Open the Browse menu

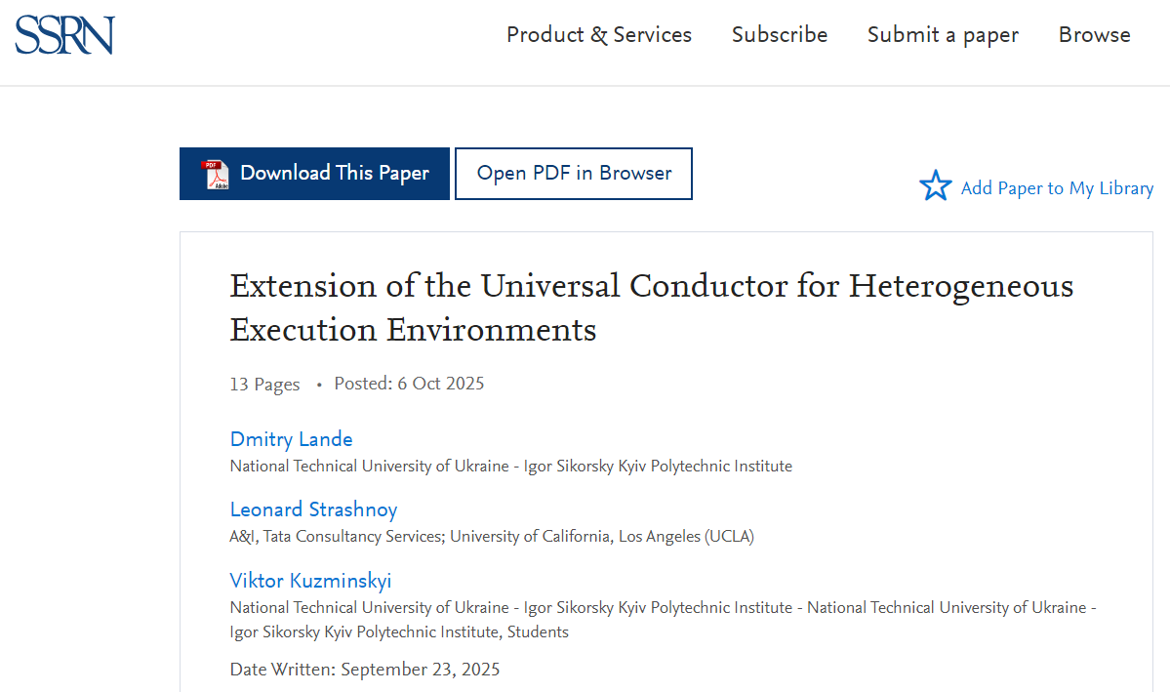coord(1094,35)
